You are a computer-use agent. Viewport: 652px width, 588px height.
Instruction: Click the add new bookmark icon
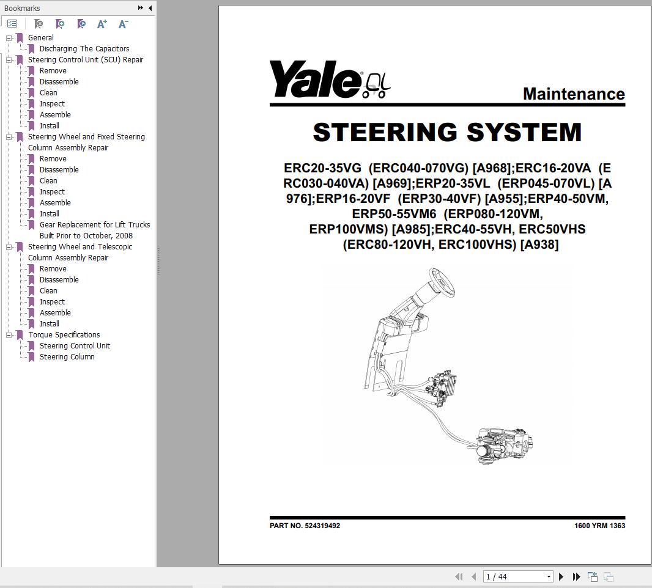pos(60,24)
